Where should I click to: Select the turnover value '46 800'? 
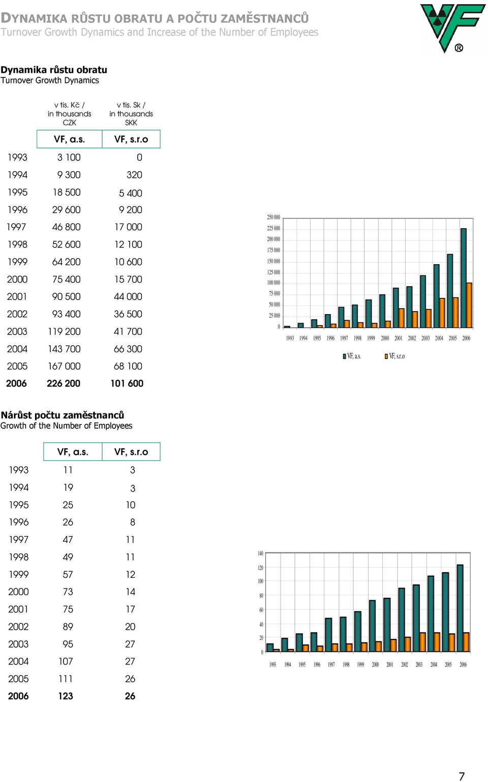click(x=67, y=227)
